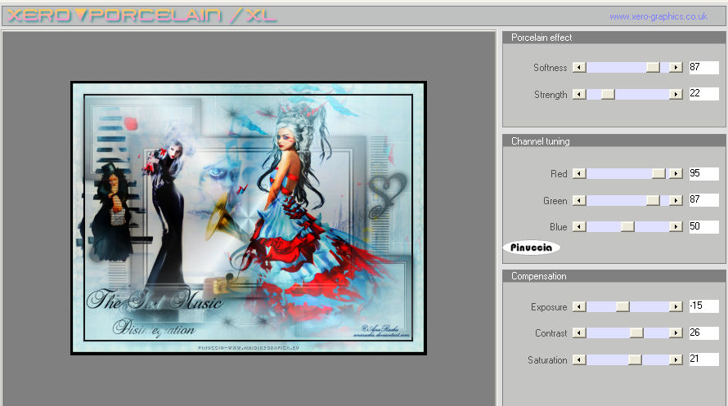Click the Contrast label
The width and height of the screenshot is (728, 406).
click(x=551, y=333)
